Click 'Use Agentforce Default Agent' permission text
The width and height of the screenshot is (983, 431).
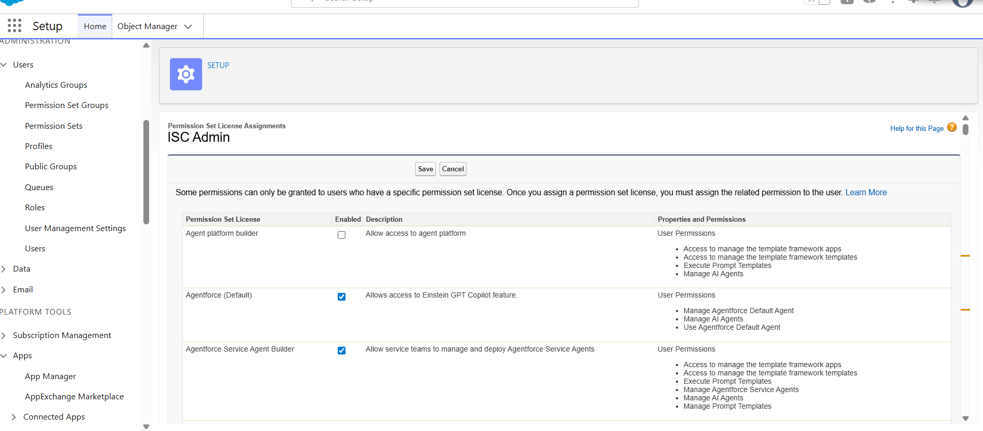pyautogui.click(x=732, y=328)
